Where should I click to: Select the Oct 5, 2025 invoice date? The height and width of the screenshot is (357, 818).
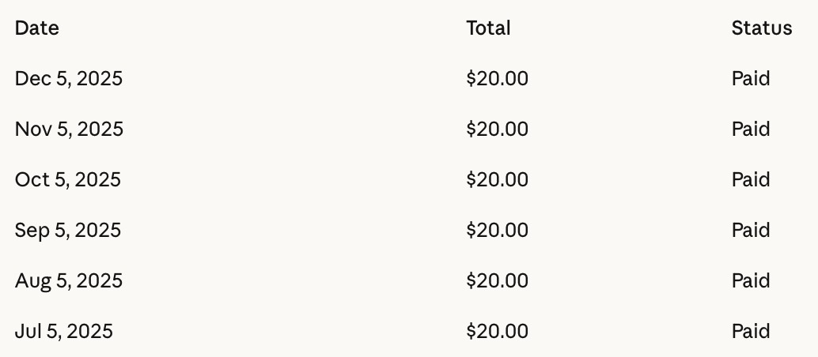pos(68,180)
